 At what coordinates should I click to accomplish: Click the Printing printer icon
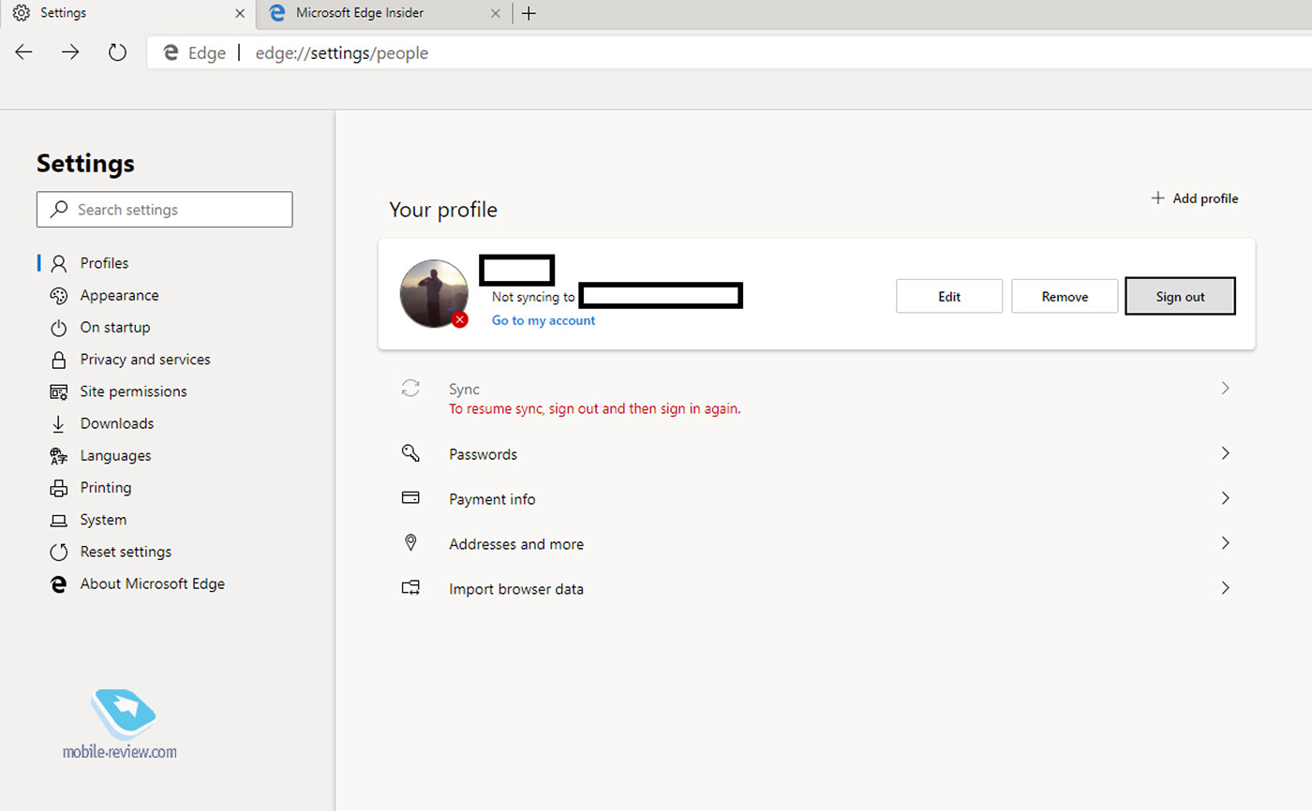(x=59, y=488)
